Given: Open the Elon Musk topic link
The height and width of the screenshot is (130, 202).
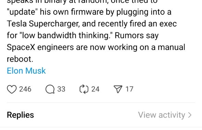Looking at the screenshot, I should coord(26,71).
